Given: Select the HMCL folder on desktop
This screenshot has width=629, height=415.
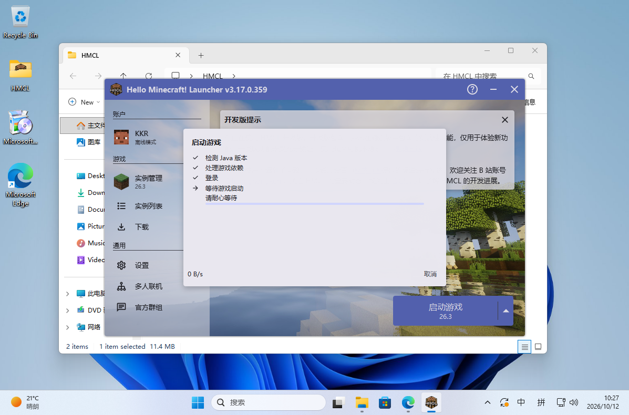Looking at the screenshot, I should pyautogui.click(x=20, y=75).
